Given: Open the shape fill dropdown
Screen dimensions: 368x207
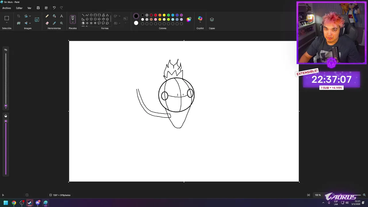Looking at the screenshot, I should (117, 23).
